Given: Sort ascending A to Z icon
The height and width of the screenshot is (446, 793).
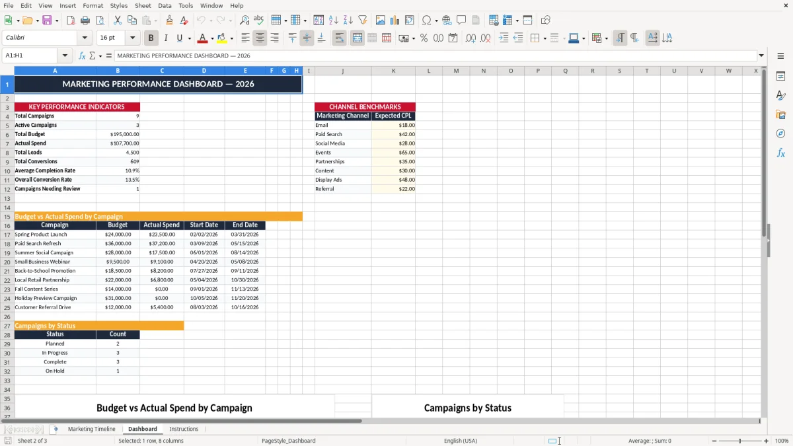Looking at the screenshot, I should click(334, 20).
